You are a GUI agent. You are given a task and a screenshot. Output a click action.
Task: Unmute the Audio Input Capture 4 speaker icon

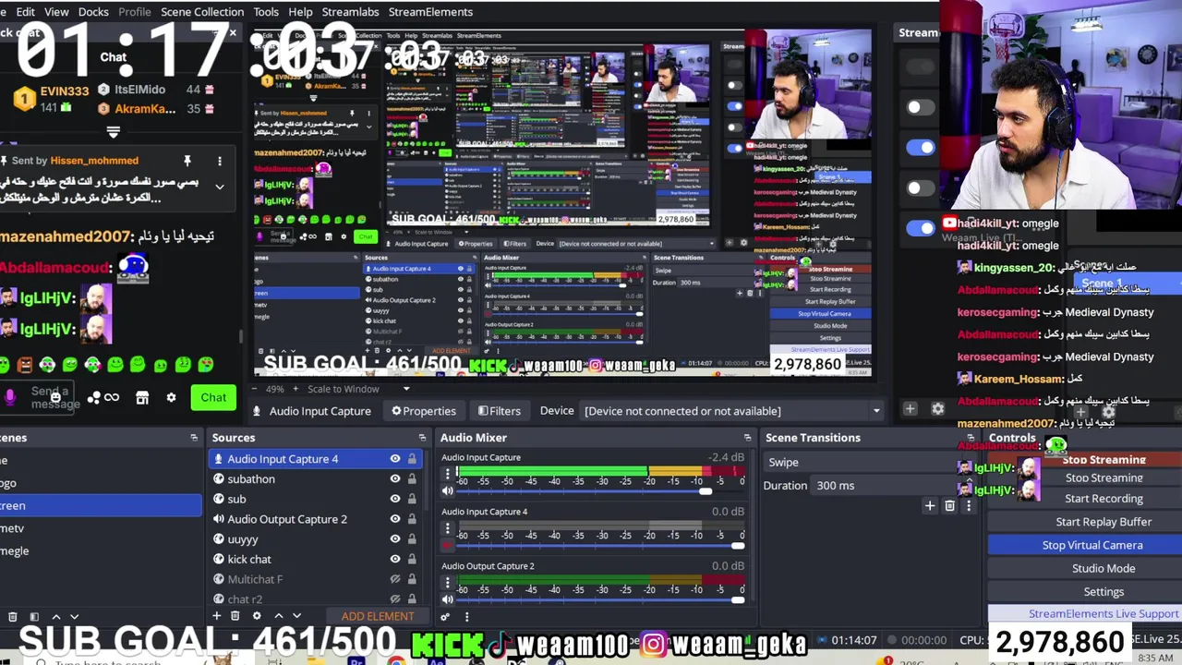click(448, 545)
